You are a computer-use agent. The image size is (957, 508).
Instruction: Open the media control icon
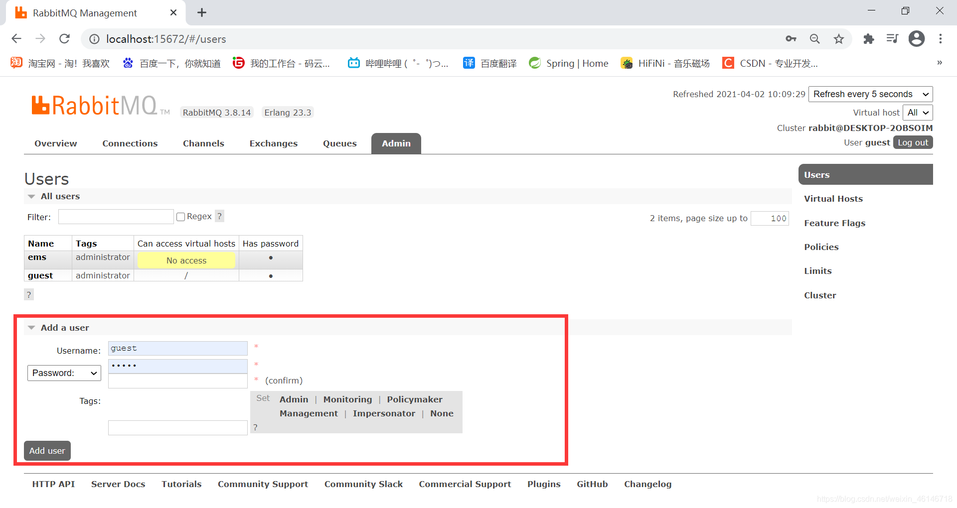[892, 39]
